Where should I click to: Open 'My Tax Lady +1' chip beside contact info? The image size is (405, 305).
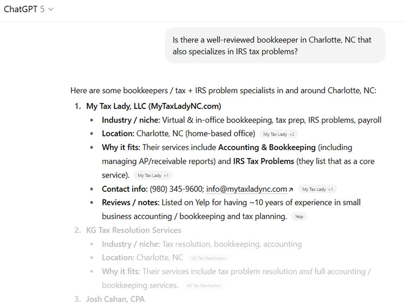pyautogui.click(x=318, y=189)
